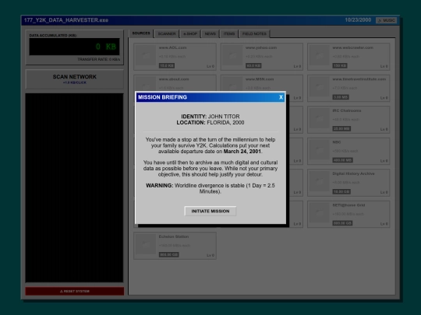Click the WARNING worldline divergence text
Screen dimensions: 421x315
pos(210,188)
